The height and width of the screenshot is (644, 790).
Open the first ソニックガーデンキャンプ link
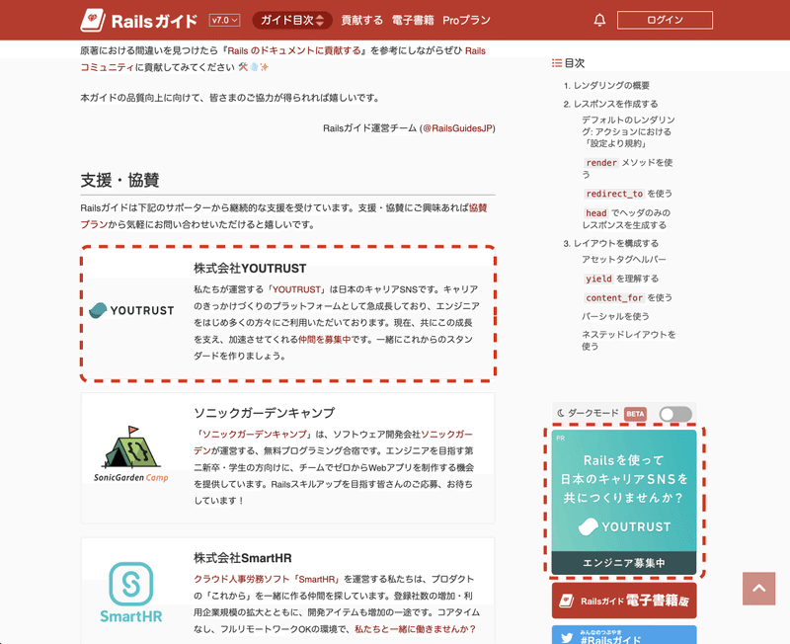pos(255,434)
